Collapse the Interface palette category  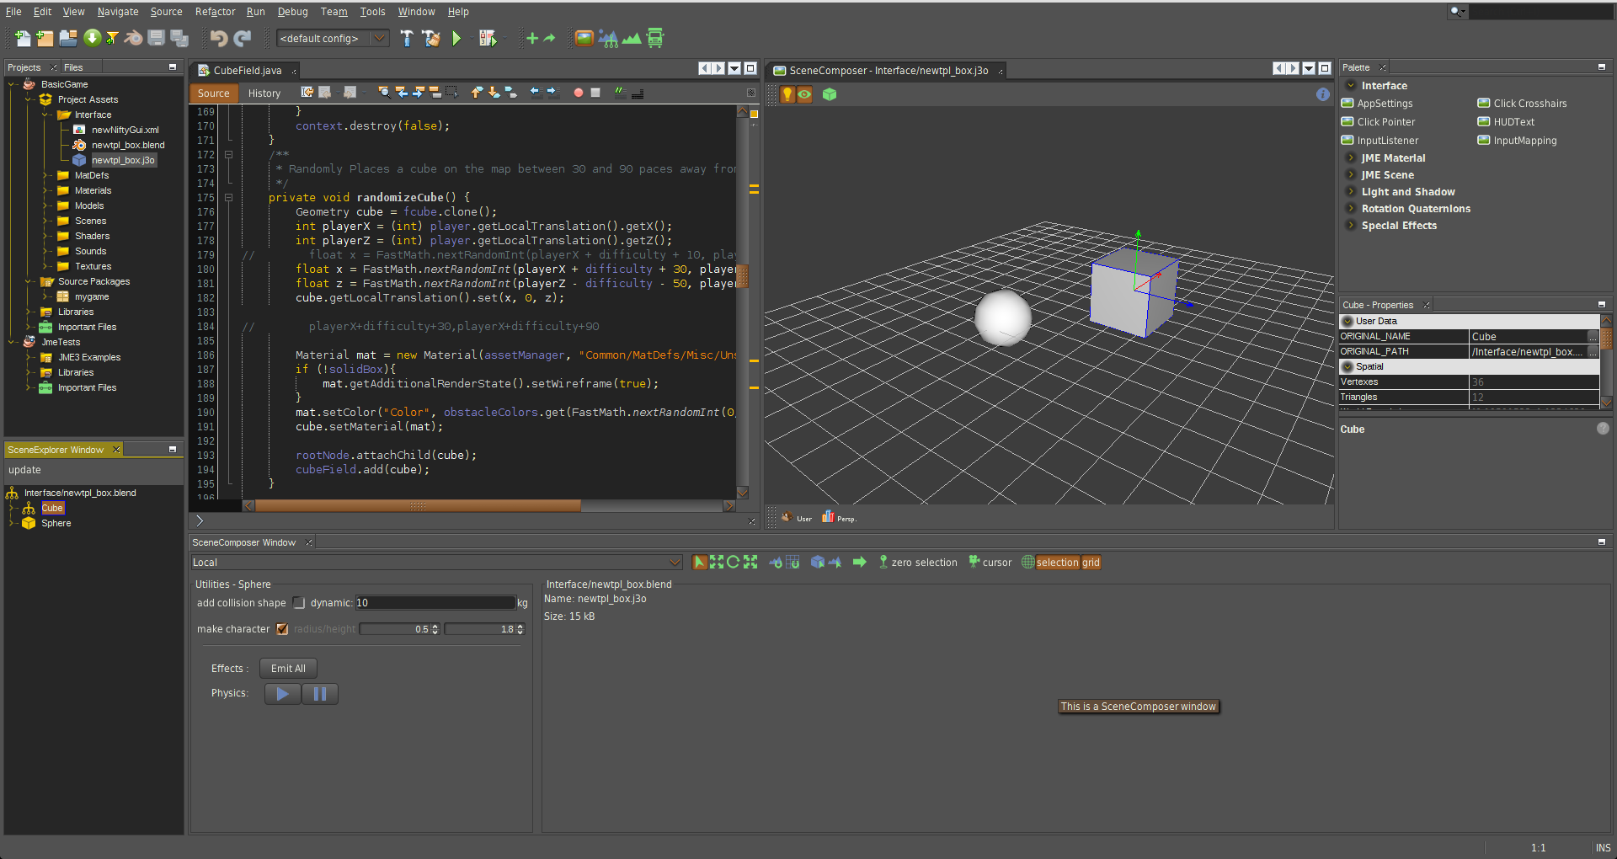click(x=1351, y=85)
